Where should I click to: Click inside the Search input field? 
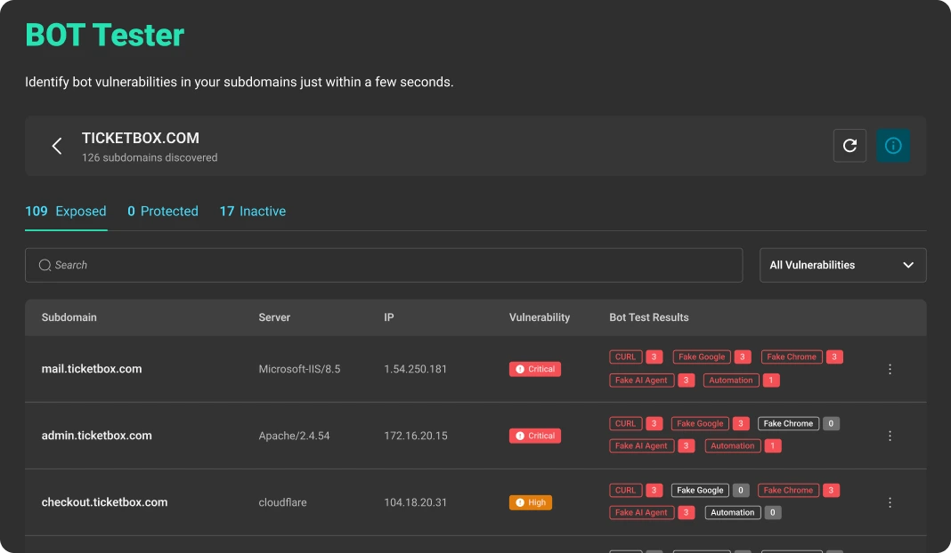392,265
